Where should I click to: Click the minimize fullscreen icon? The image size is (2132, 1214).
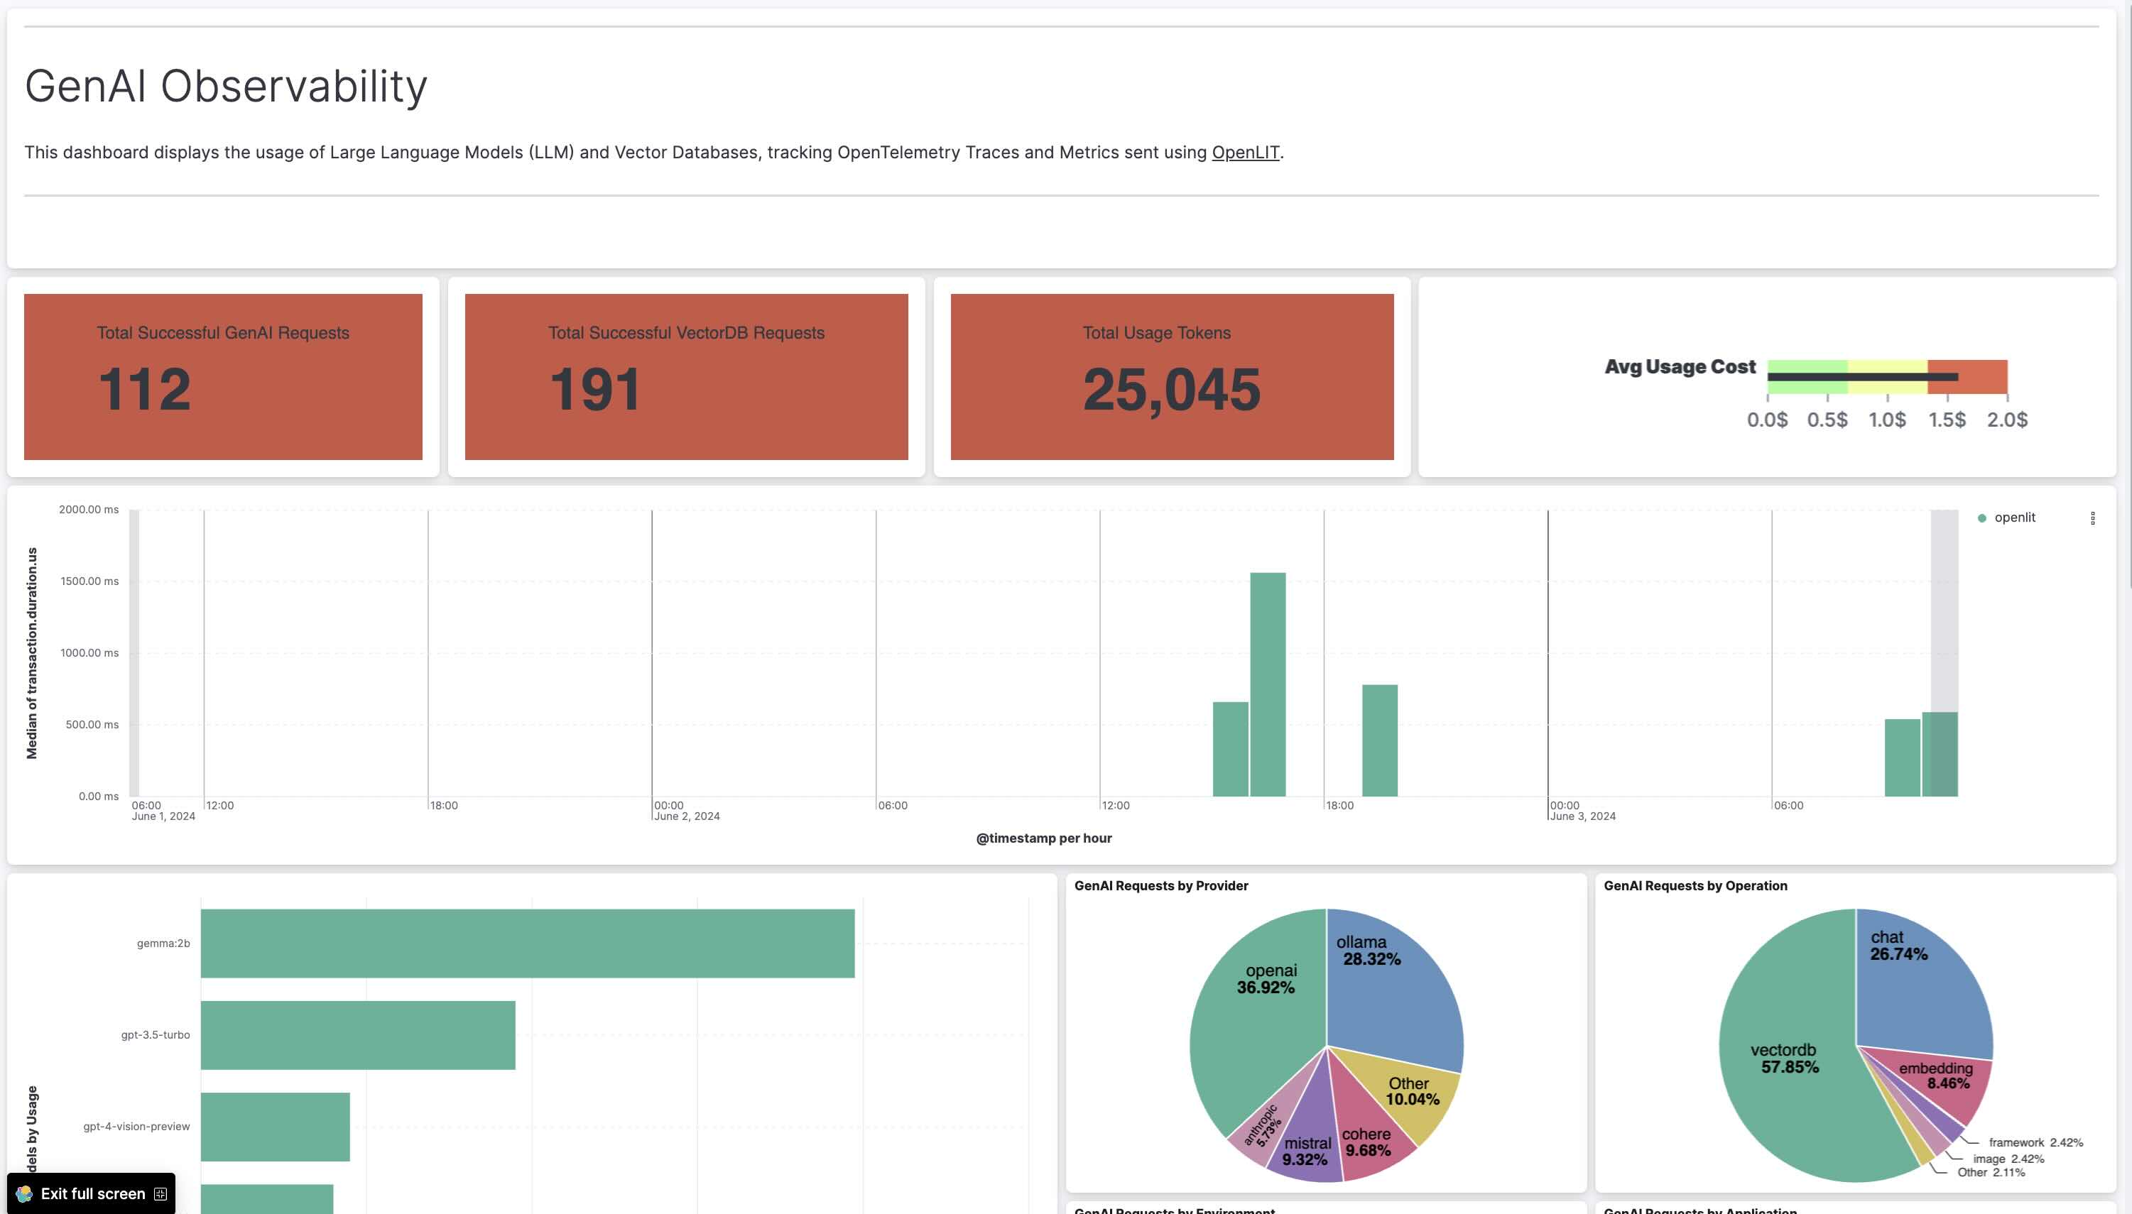pos(161,1193)
